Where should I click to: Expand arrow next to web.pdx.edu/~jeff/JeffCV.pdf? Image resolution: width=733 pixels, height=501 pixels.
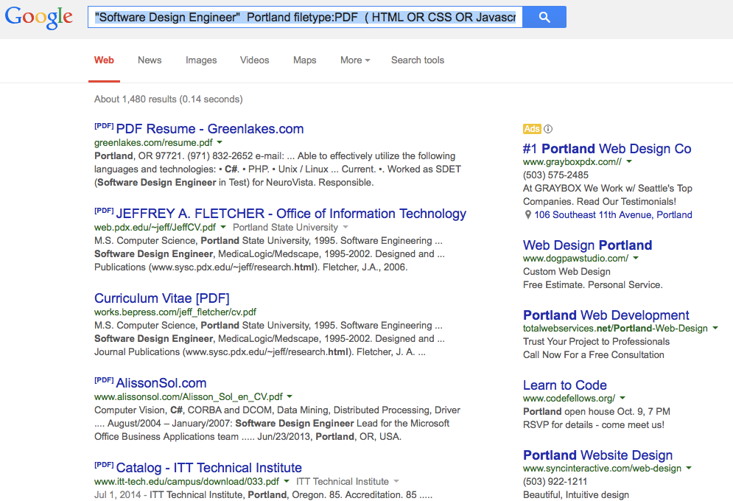[223, 227]
